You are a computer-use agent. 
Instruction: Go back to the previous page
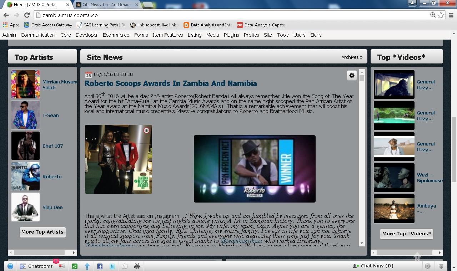coord(6,15)
